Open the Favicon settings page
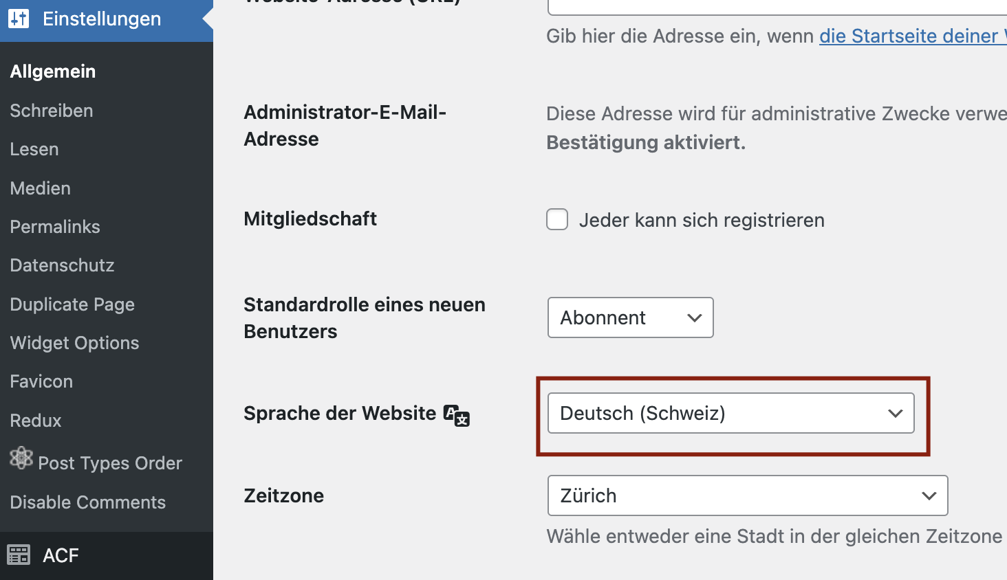The image size is (1007, 580). pyautogui.click(x=41, y=381)
